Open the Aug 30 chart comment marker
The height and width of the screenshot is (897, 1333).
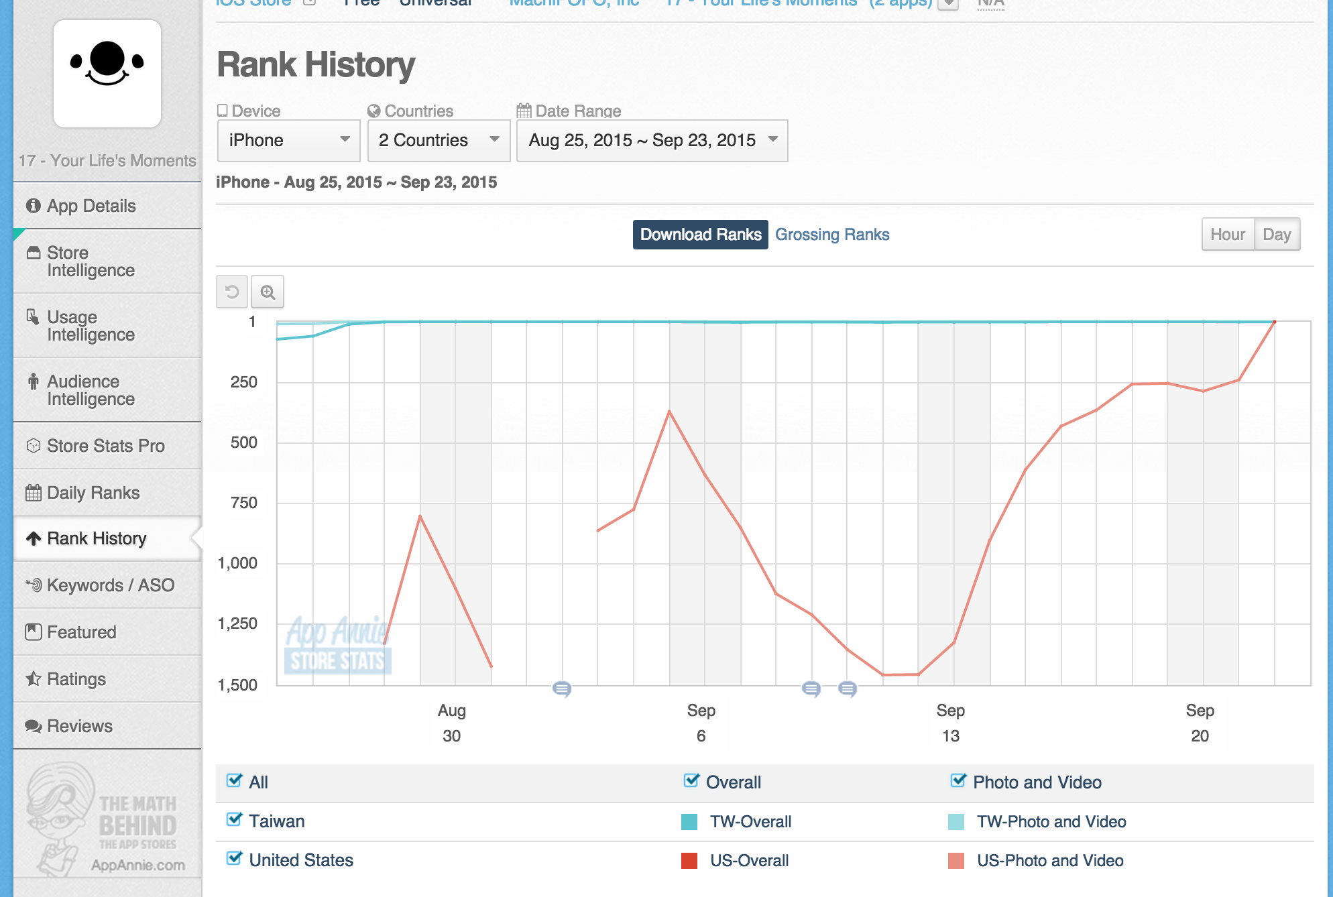click(562, 689)
